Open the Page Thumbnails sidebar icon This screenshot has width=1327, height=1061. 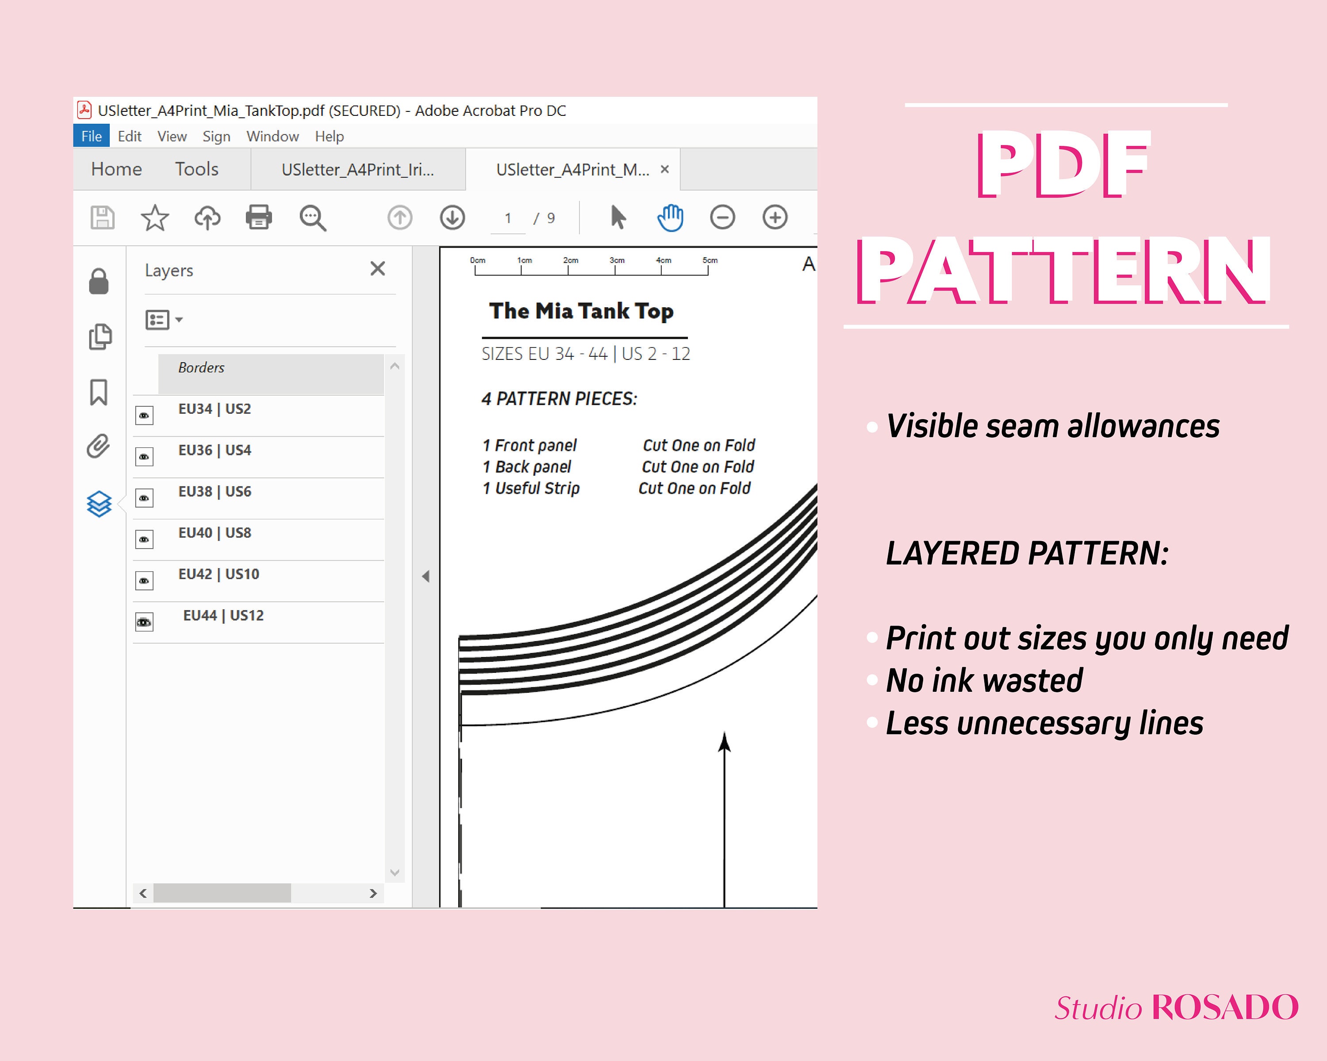[x=100, y=336]
